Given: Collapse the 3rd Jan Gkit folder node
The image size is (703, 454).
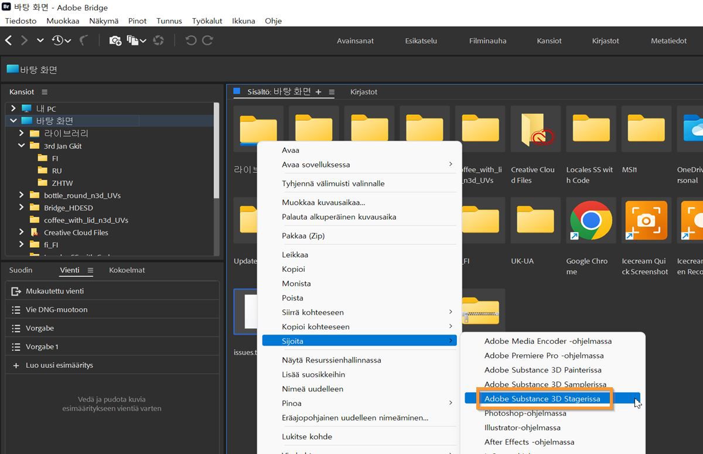Looking at the screenshot, I should pos(22,146).
